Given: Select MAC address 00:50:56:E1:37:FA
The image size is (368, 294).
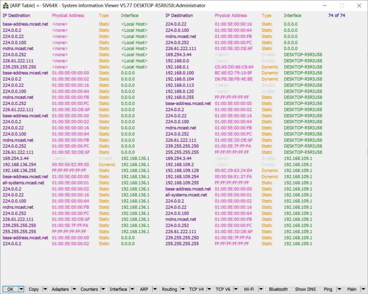Looking at the screenshot, I should [x=233, y=176].
